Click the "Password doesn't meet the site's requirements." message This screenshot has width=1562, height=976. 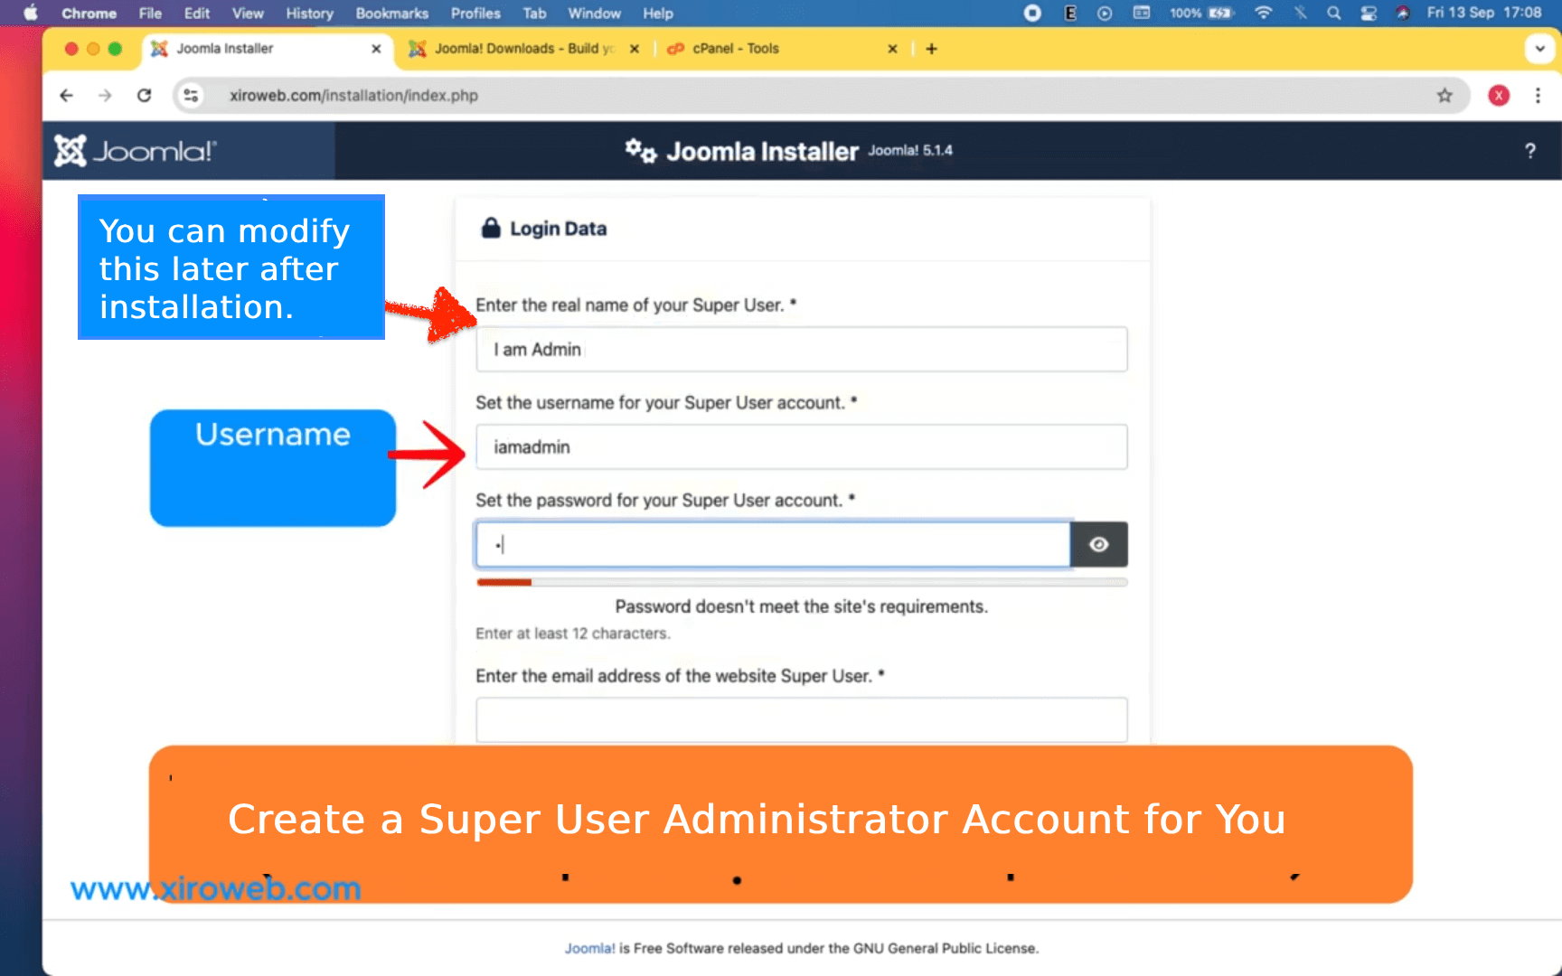point(801,606)
